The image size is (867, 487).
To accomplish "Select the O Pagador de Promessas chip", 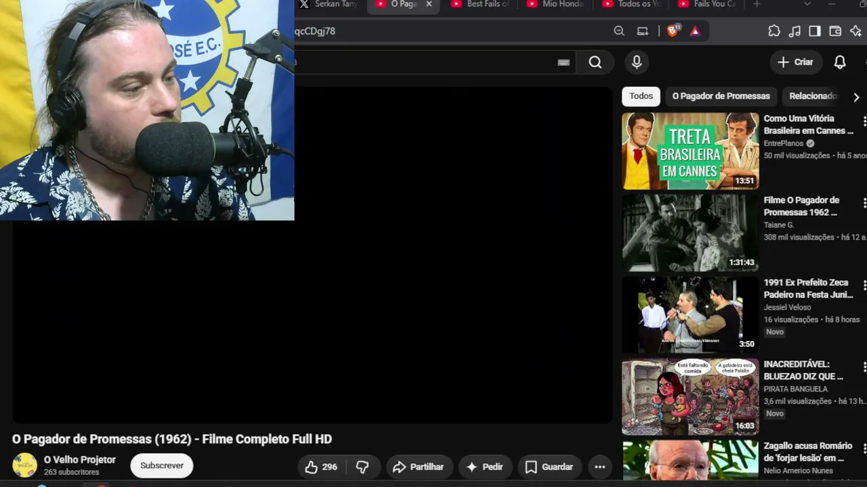I will [x=721, y=96].
